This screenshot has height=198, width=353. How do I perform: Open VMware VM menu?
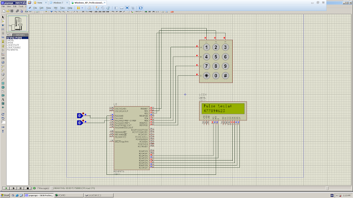(x=56, y=8)
